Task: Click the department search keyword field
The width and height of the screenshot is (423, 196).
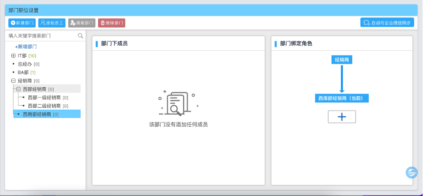Action: [x=42, y=36]
